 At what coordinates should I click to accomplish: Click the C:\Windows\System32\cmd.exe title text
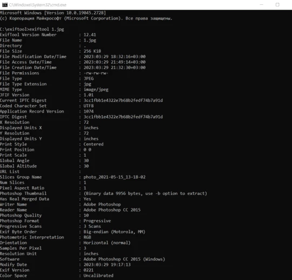[38, 5]
